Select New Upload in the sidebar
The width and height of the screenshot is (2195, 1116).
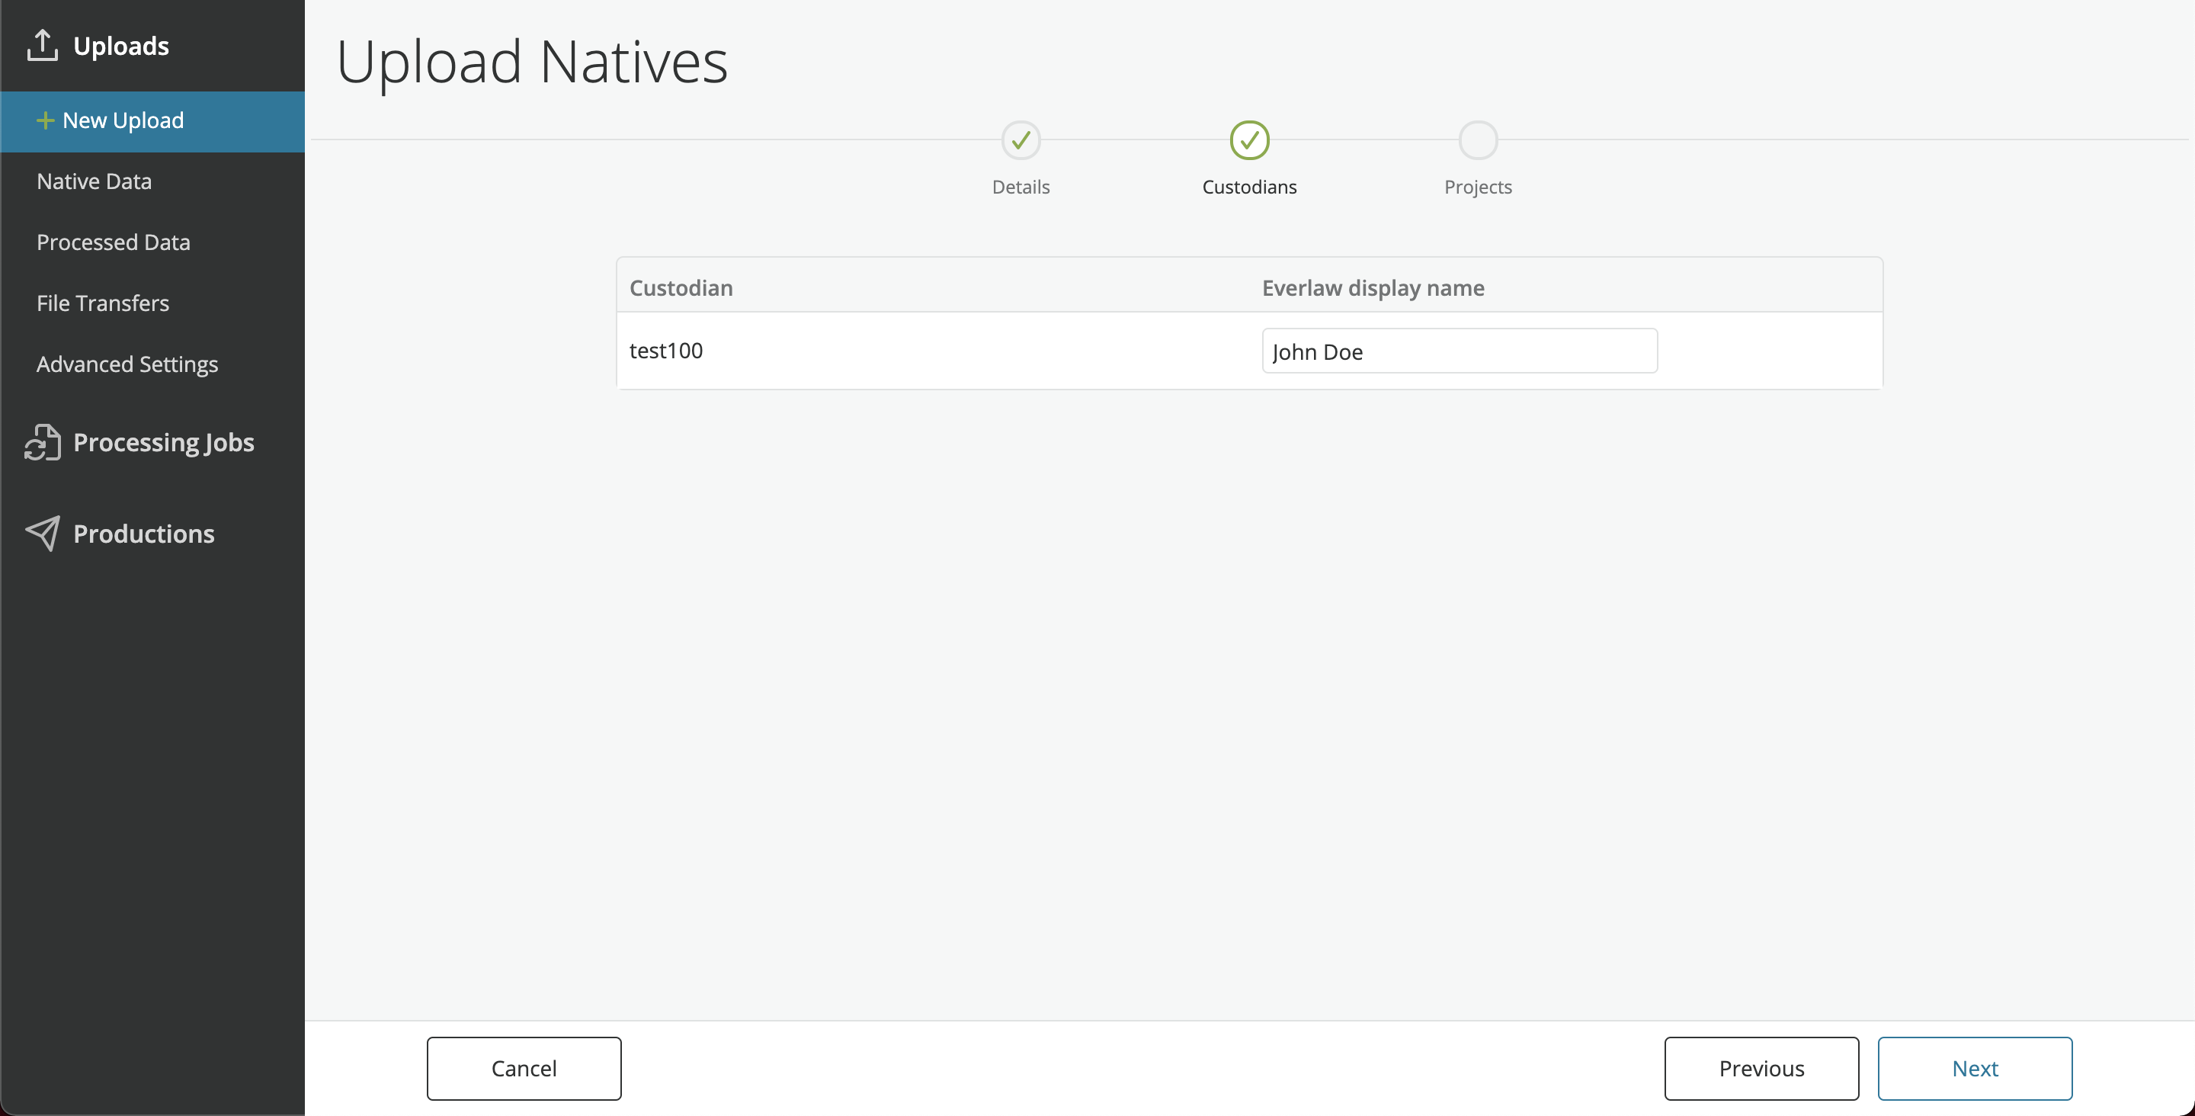(x=152, y=121)
